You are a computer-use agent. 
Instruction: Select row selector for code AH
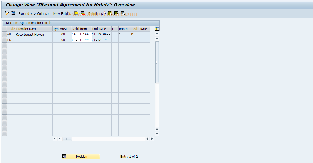[x=5, y=34]
